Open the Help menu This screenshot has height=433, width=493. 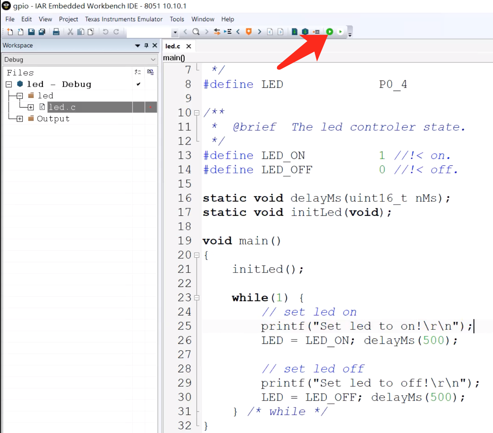[x=227, y=19]
